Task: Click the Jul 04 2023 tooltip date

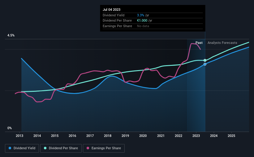Action: [x=111, y=10]
